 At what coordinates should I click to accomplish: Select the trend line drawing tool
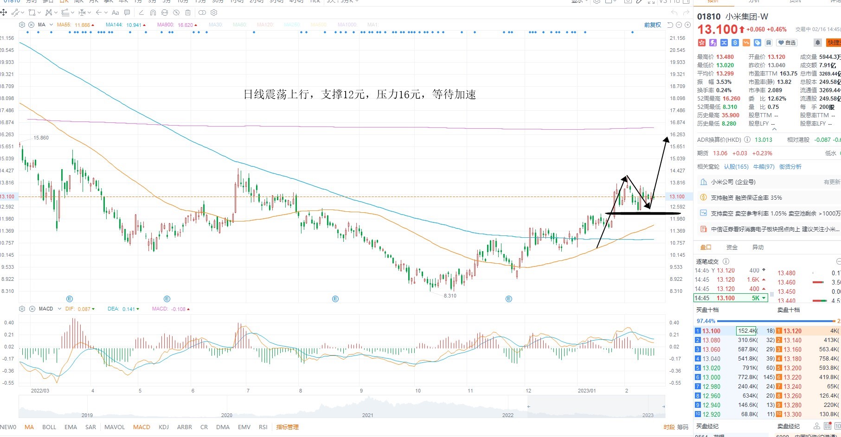pos(15,13)
